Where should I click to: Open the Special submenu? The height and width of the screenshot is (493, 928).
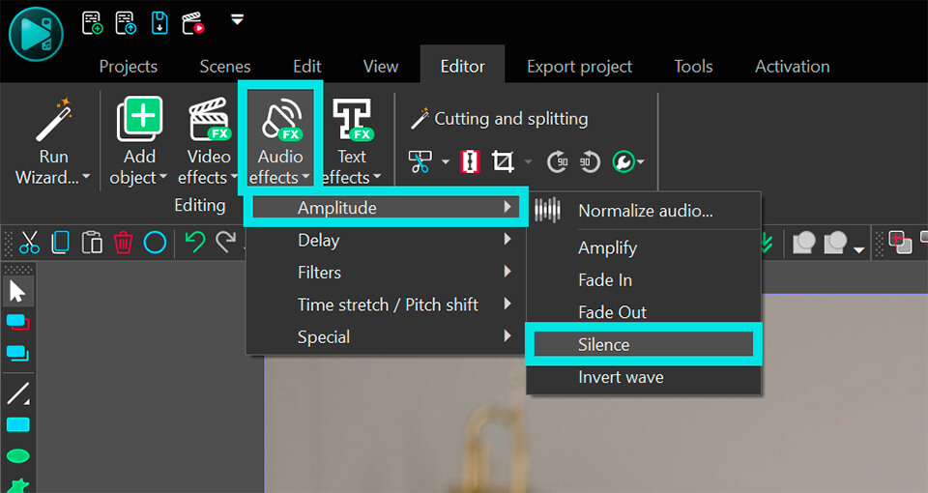(x=386, y=336)
